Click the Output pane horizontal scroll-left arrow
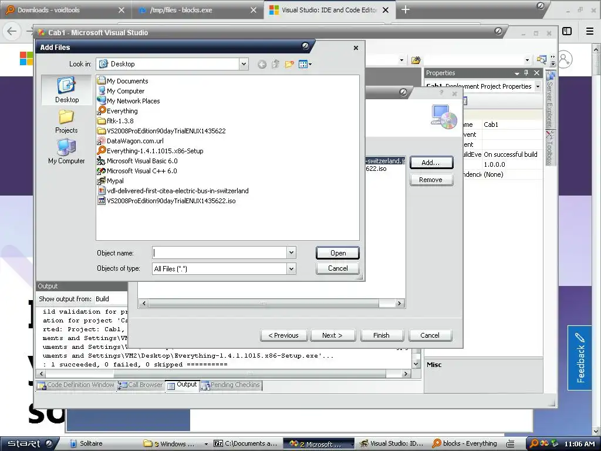 pos(41,373)
